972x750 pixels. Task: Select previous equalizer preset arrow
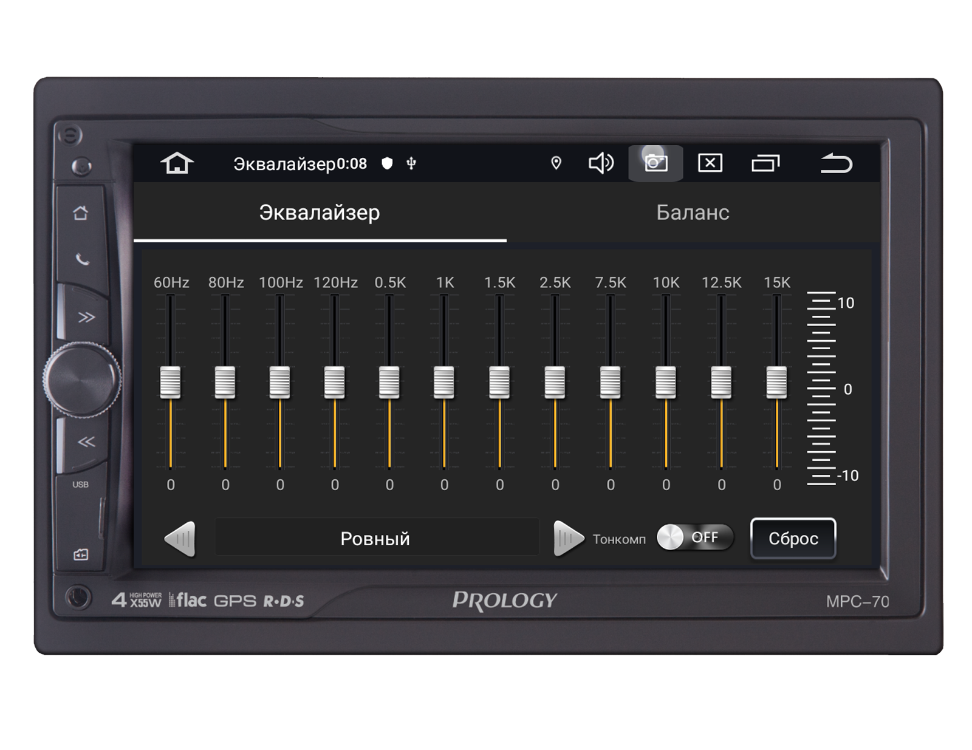pos(180,539)
